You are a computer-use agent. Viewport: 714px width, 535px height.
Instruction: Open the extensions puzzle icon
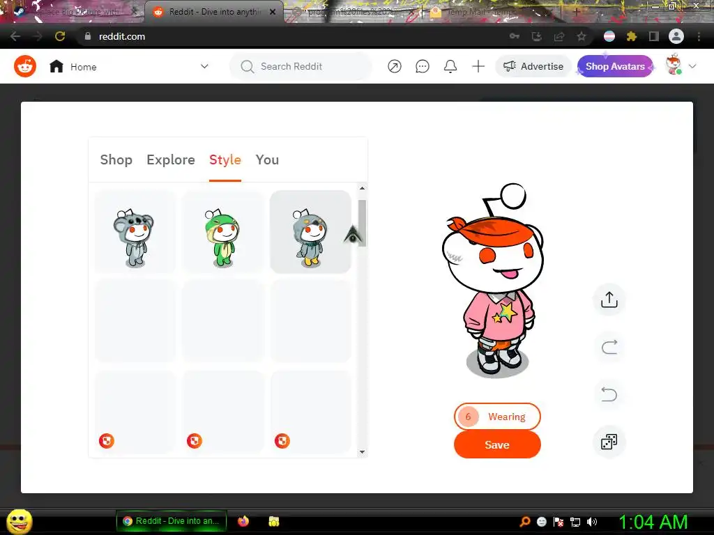click(x=632, y=36)
